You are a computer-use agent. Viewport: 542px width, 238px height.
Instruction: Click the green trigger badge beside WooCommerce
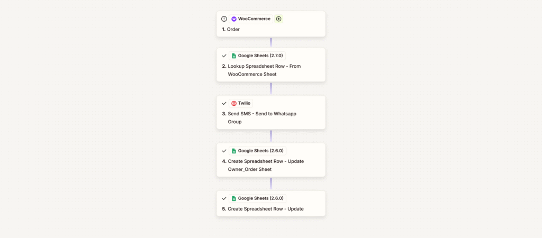click(279, 19)
